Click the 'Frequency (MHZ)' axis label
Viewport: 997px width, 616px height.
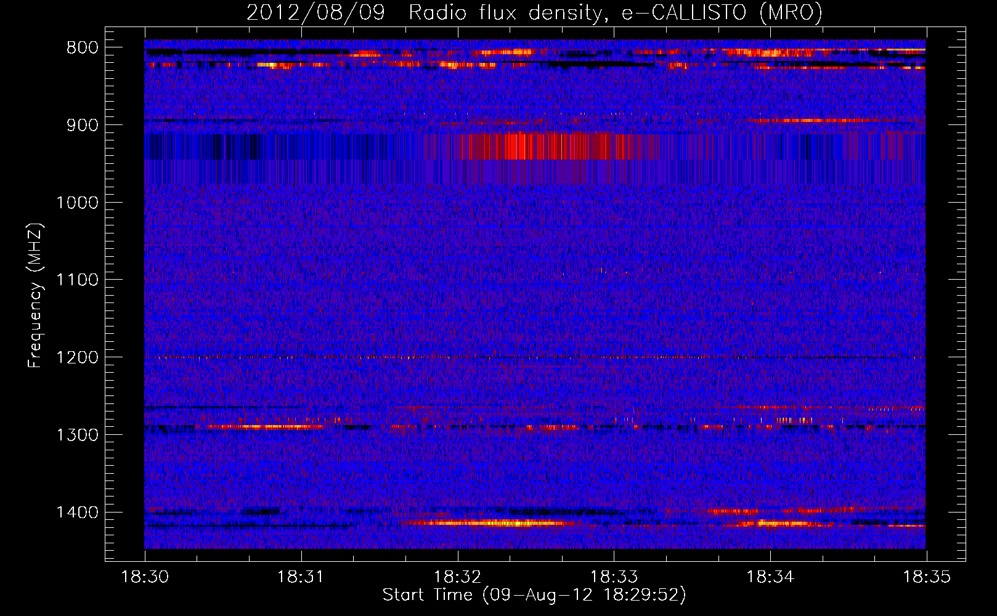(35, 296)
